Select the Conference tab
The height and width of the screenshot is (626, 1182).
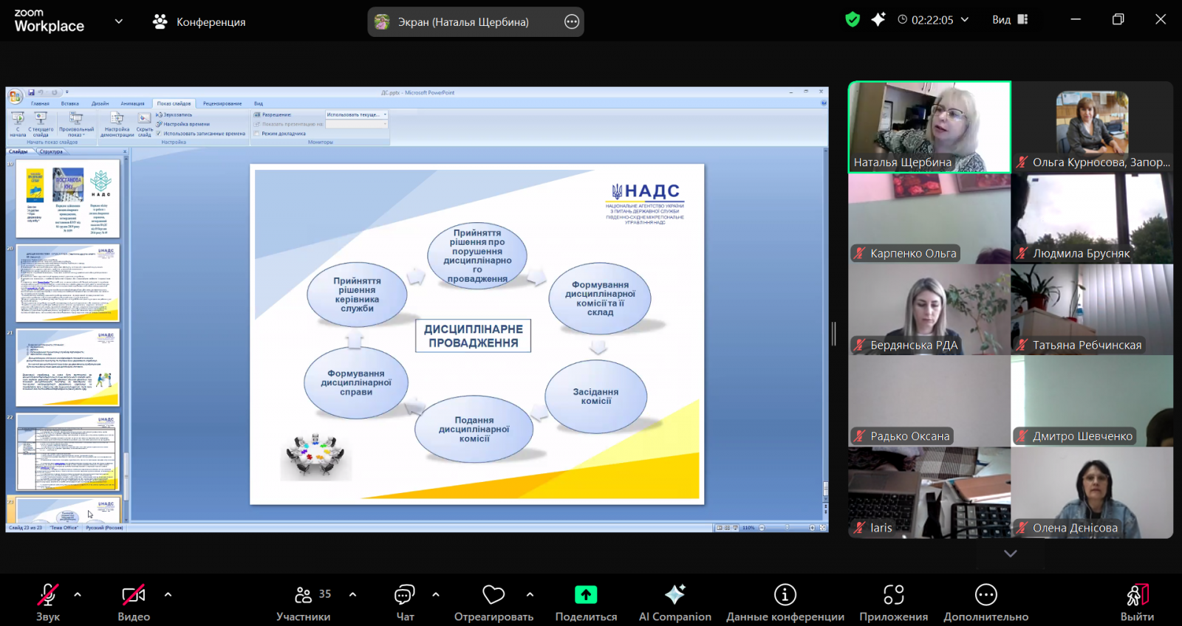(x=199, y=22)
